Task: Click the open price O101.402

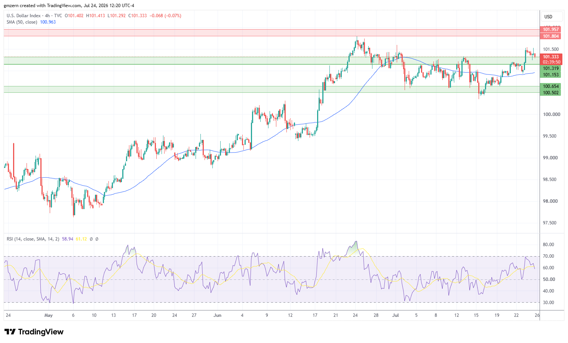Action: [x=74, y=16]
